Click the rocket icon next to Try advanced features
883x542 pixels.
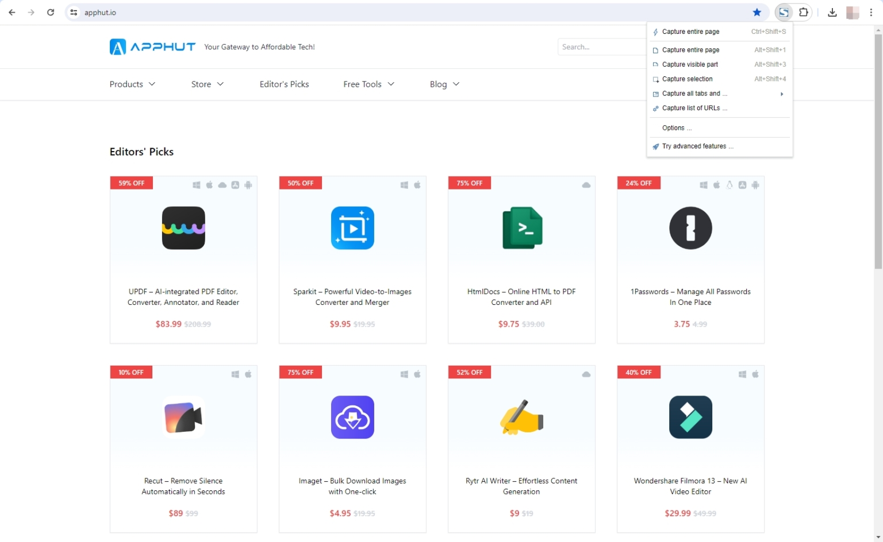(x=656, y=146)
